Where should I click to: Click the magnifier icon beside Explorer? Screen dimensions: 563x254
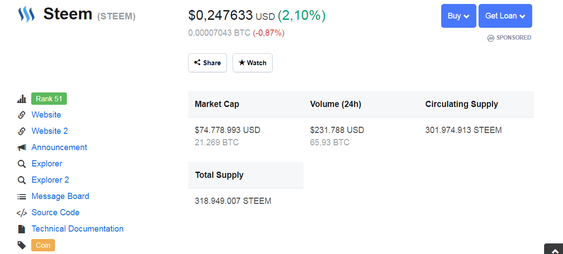pyautogui.click(x=22, y=164)
